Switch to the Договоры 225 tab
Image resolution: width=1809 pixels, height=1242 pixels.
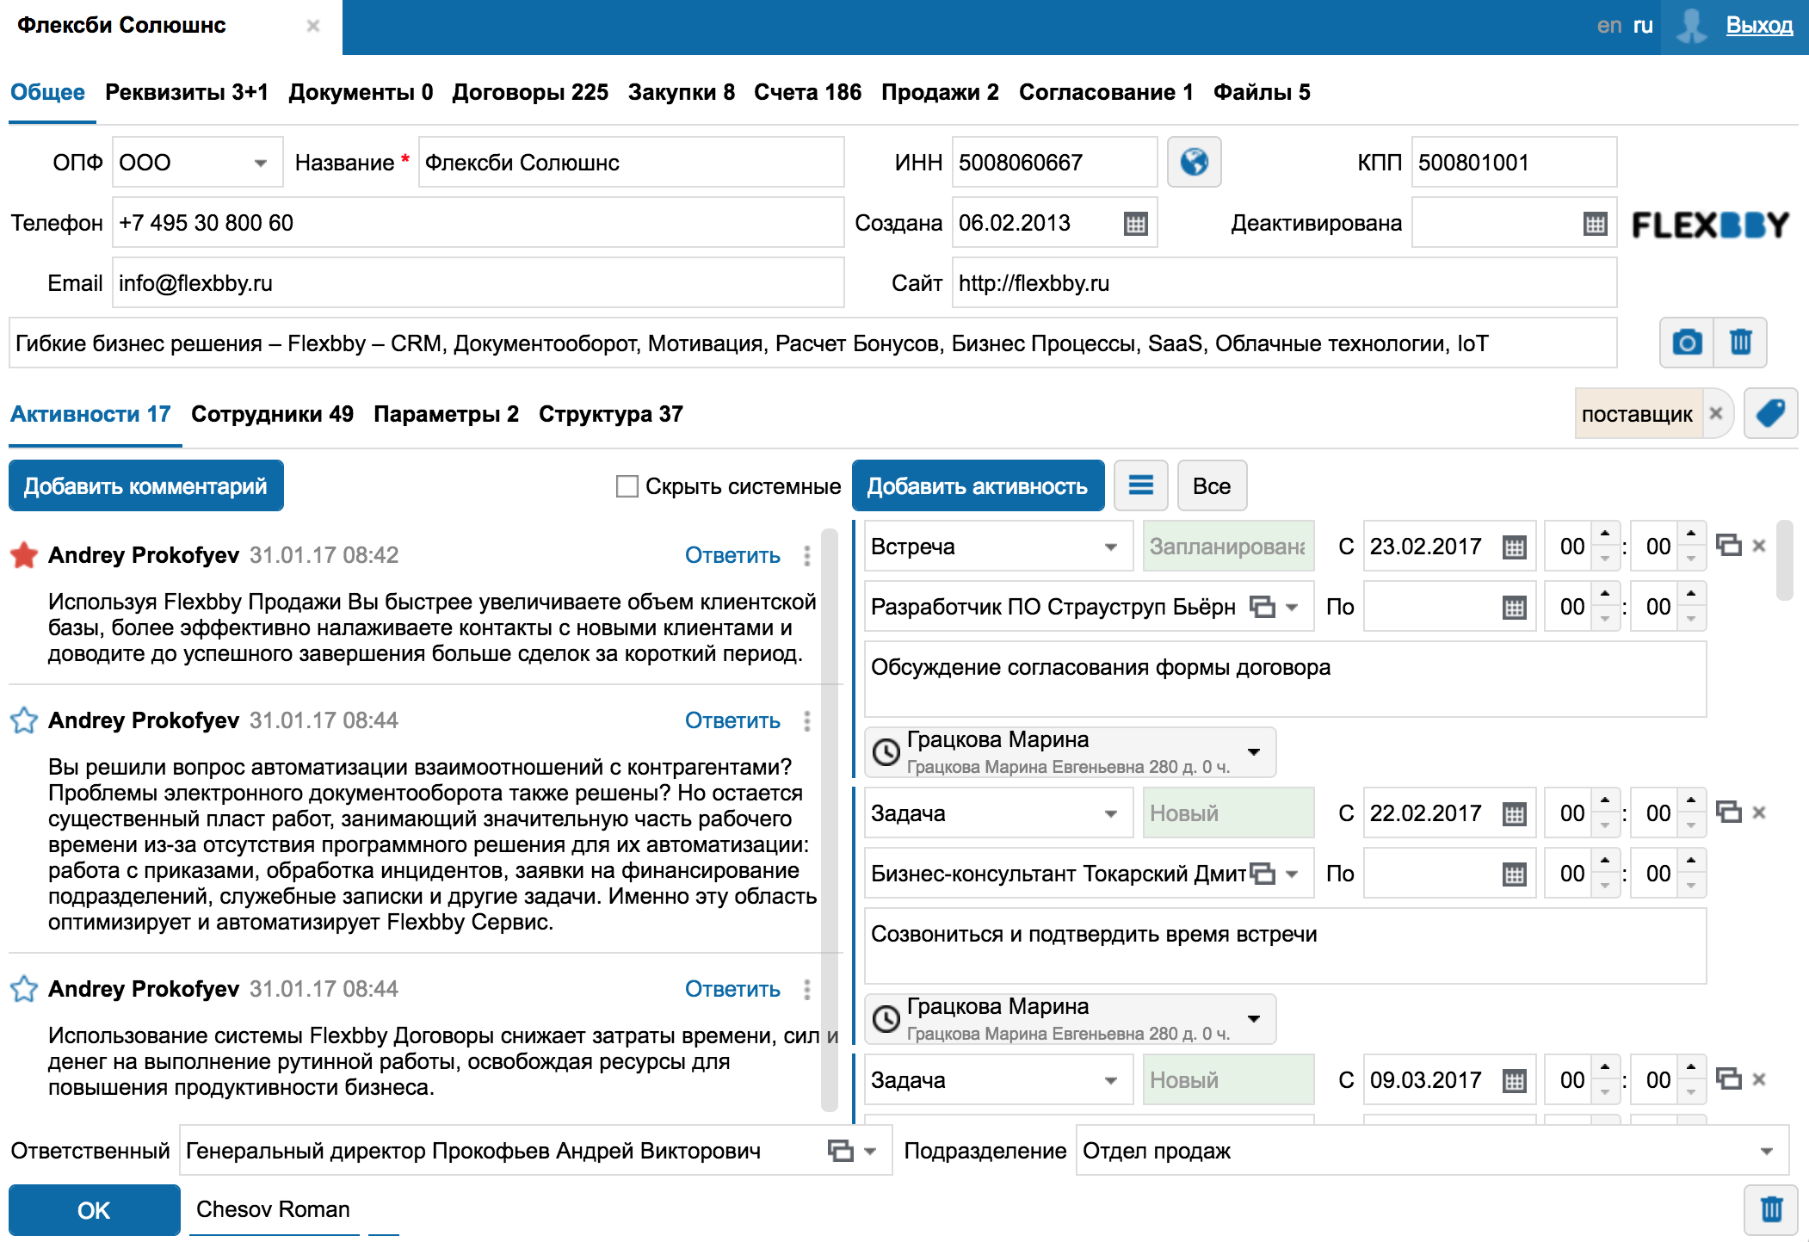[x=530, y=92]
